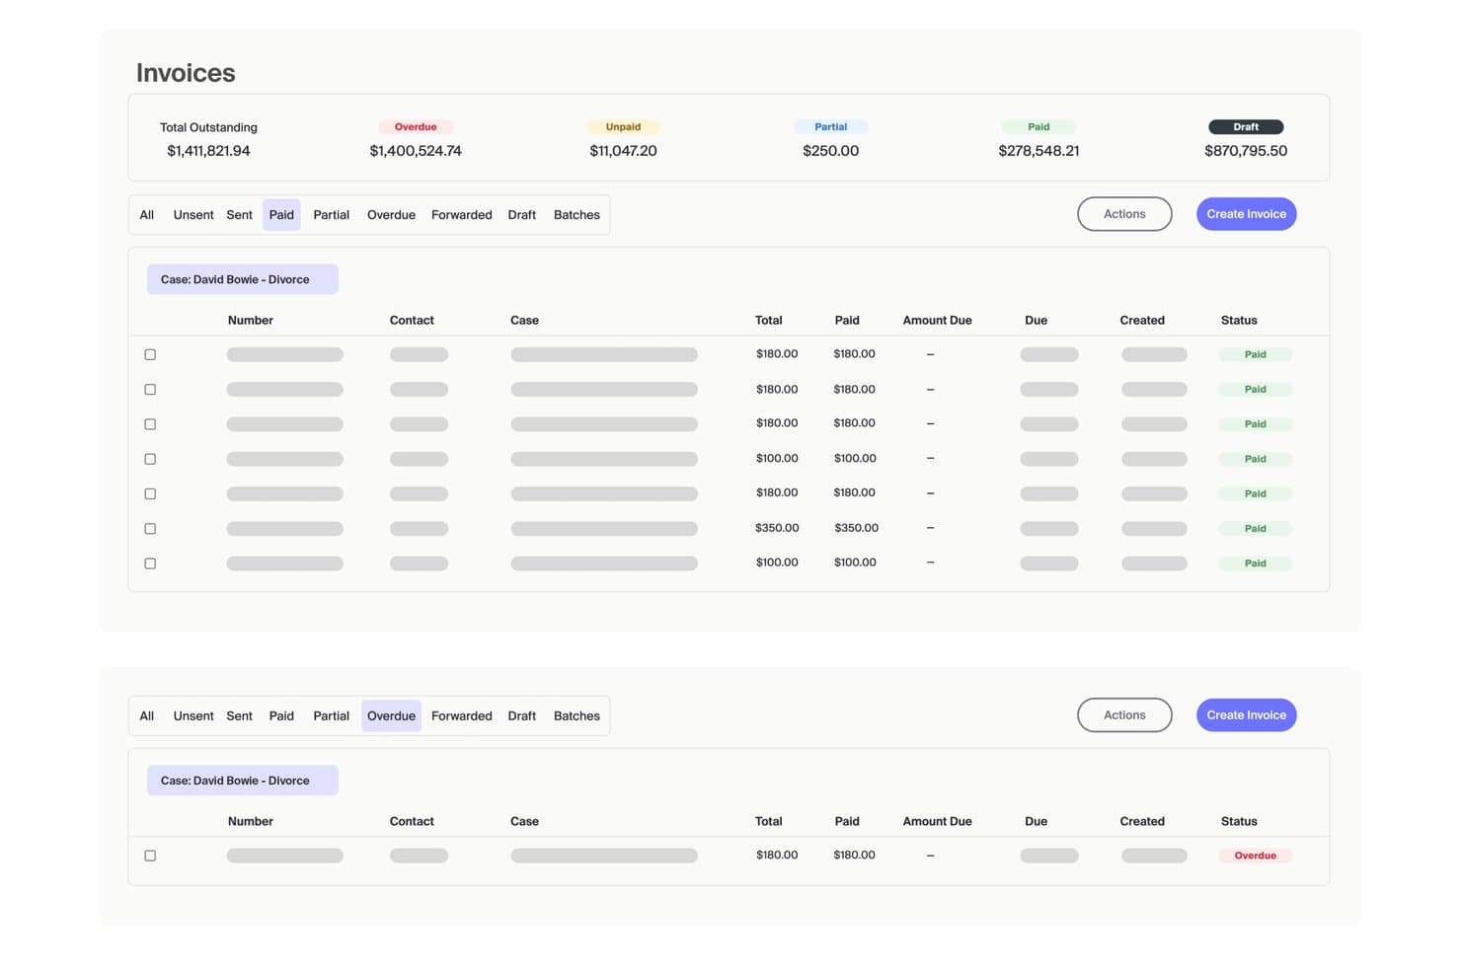This screenshot has height=974, width=1461.
Task: Check the first row checkbox in Paid table
Action: coord(150,354)
